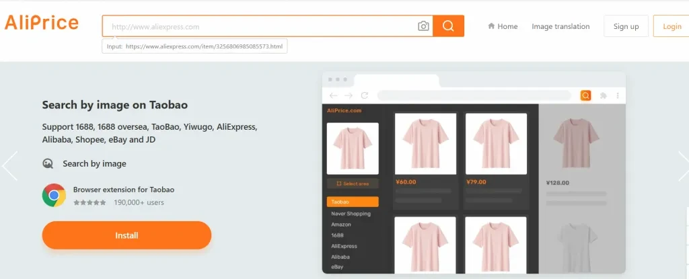The image size is (689, 279).
Task: Select Alibaba in the mockup list
Action: (x=340, y=257)
